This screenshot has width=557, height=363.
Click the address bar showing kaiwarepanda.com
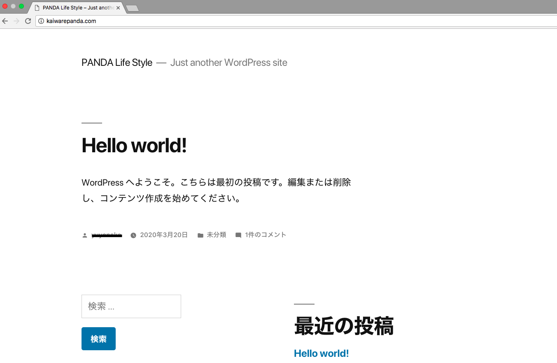pyautogui.click(x=296, y=21)
